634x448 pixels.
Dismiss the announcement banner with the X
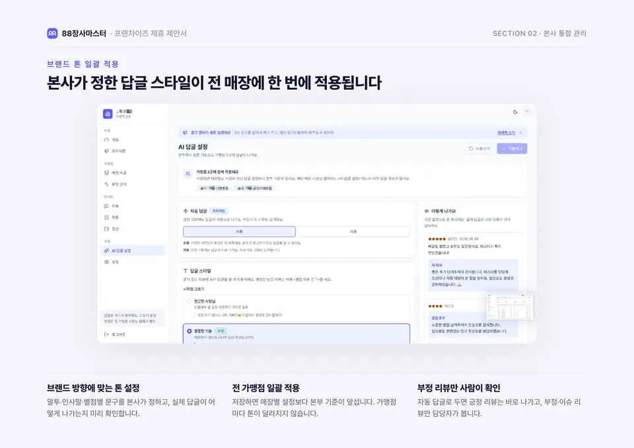tap(521, 133)
